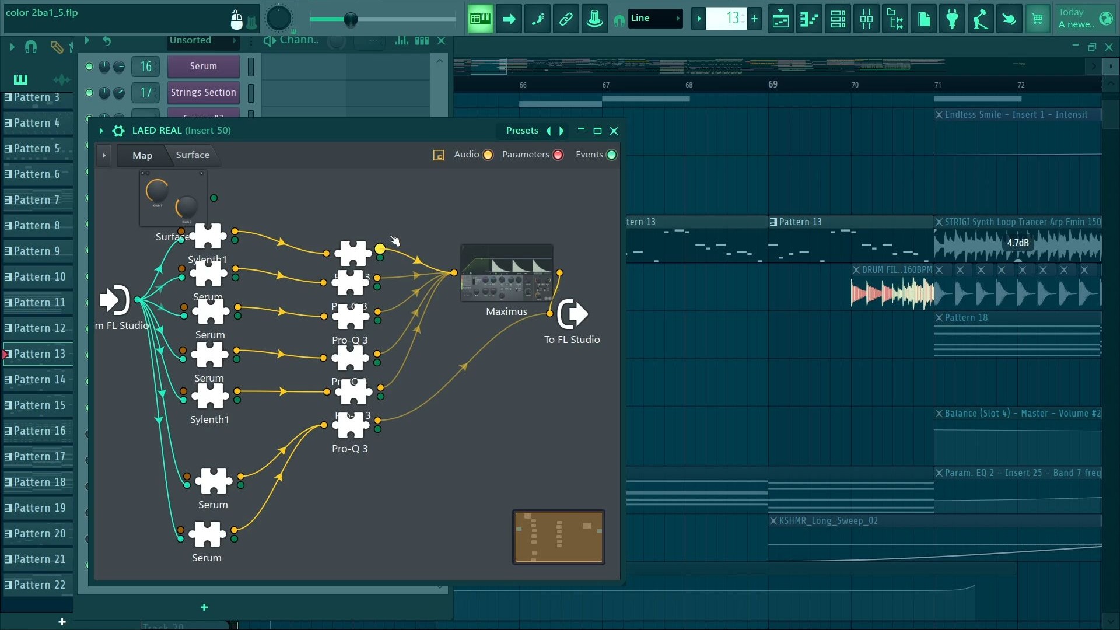This screenshot has width=1120, height=630.
Task: Mute channel 17 Strings Section green LED
Action: pyautogui.click(x=89, y=92)
